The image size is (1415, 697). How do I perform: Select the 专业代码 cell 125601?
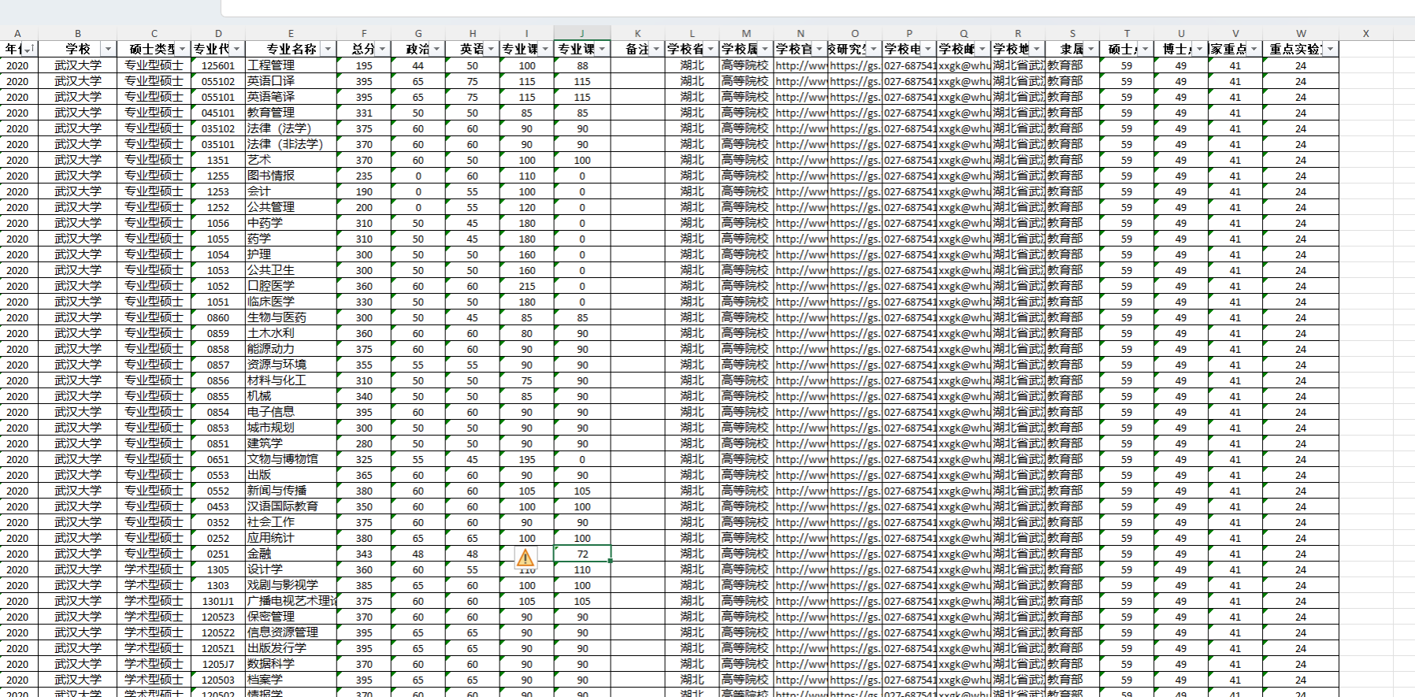click(218, 65)
